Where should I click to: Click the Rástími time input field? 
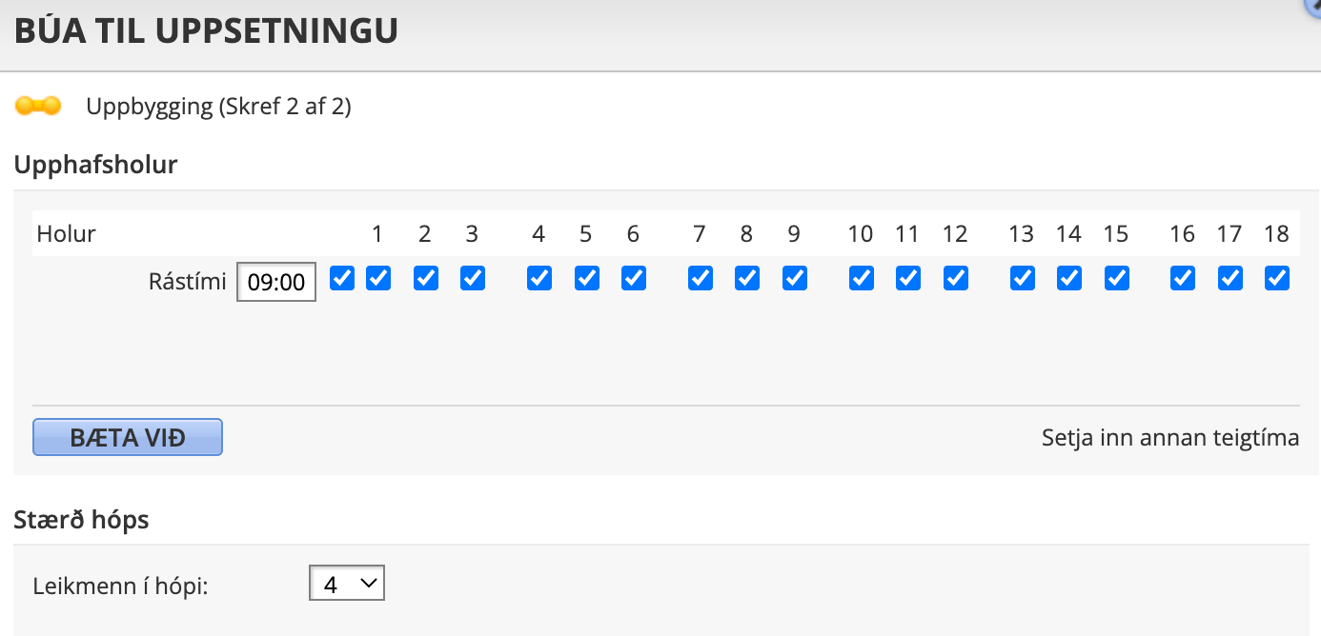(276, 282)
